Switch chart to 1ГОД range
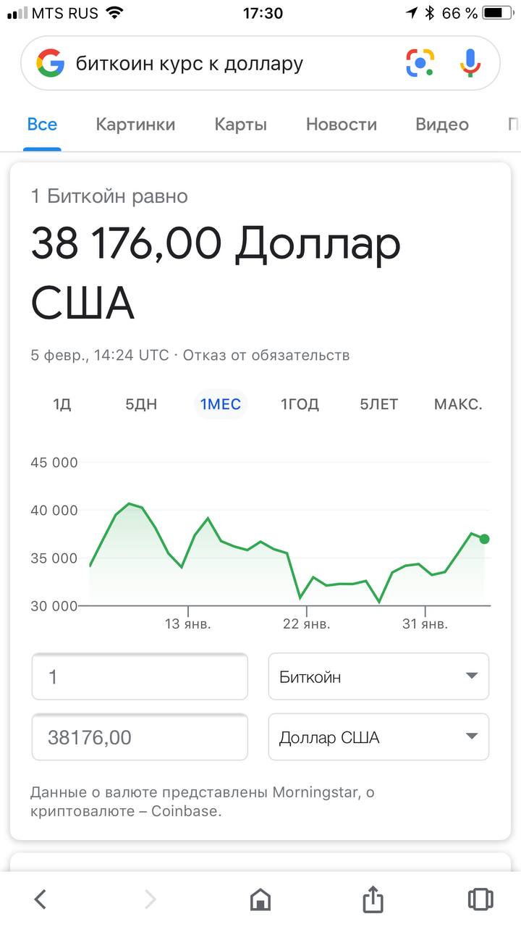 click(300, 404)
